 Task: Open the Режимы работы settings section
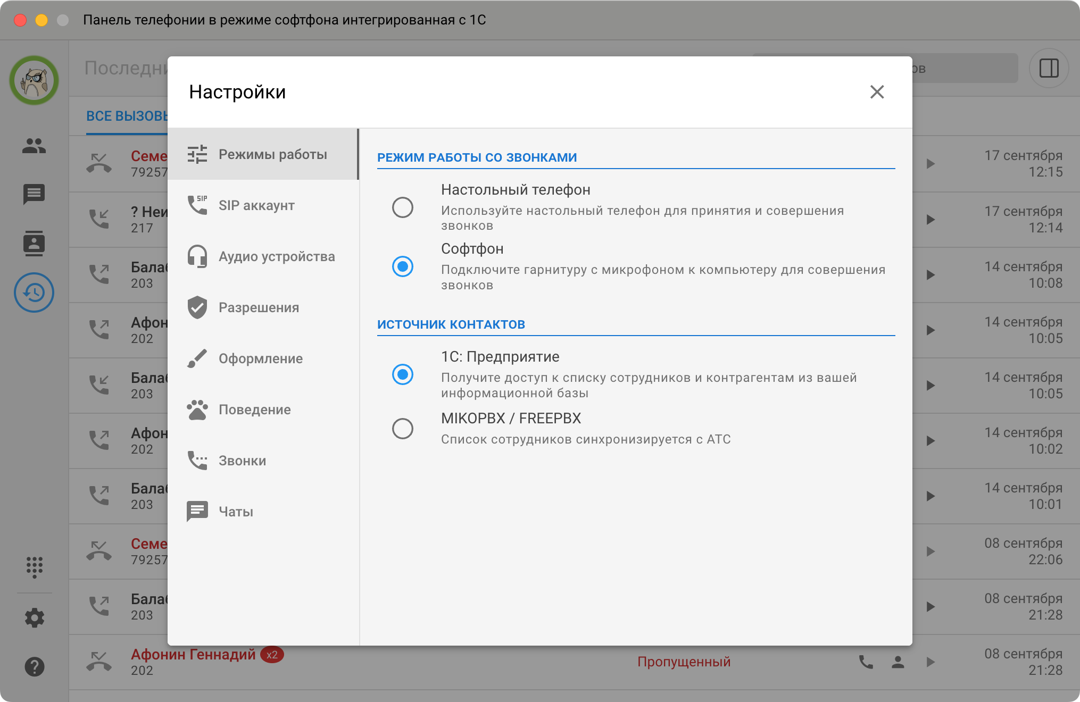point(263,154)
